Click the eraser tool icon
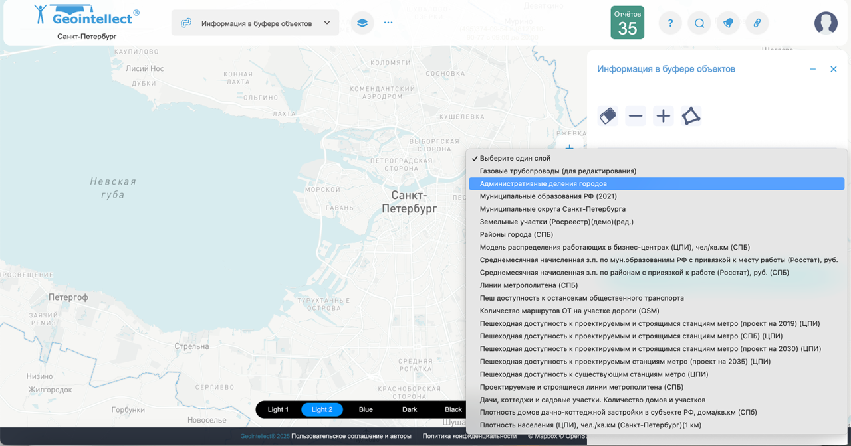The image size is (851, 446). [x=608, y=116]
